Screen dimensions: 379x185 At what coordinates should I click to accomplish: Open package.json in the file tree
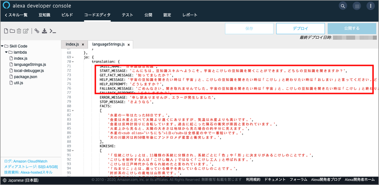pos(26,77)
